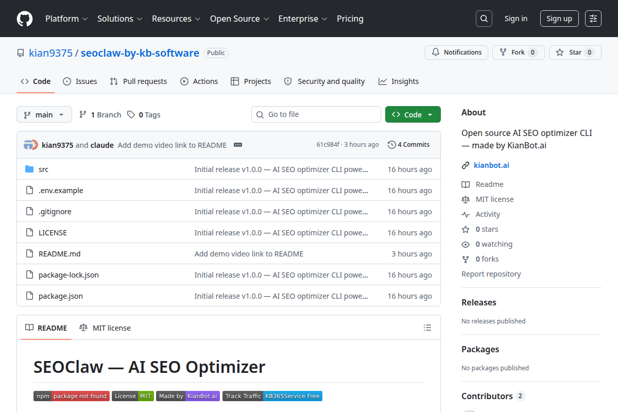The image size is (618, 412).
Task: Show the commit message ellipsis details
Action: point(238,145)
